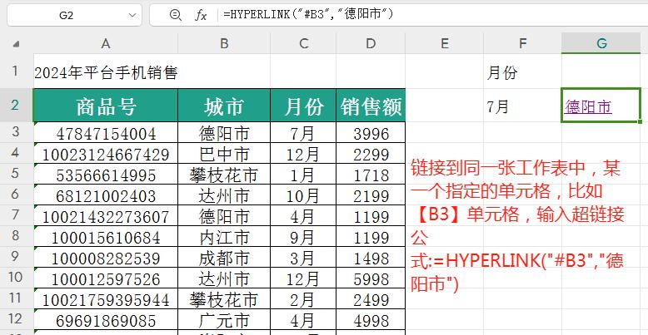Click the 城市 header cell
The image size is (648, 335).
point(224,106)
